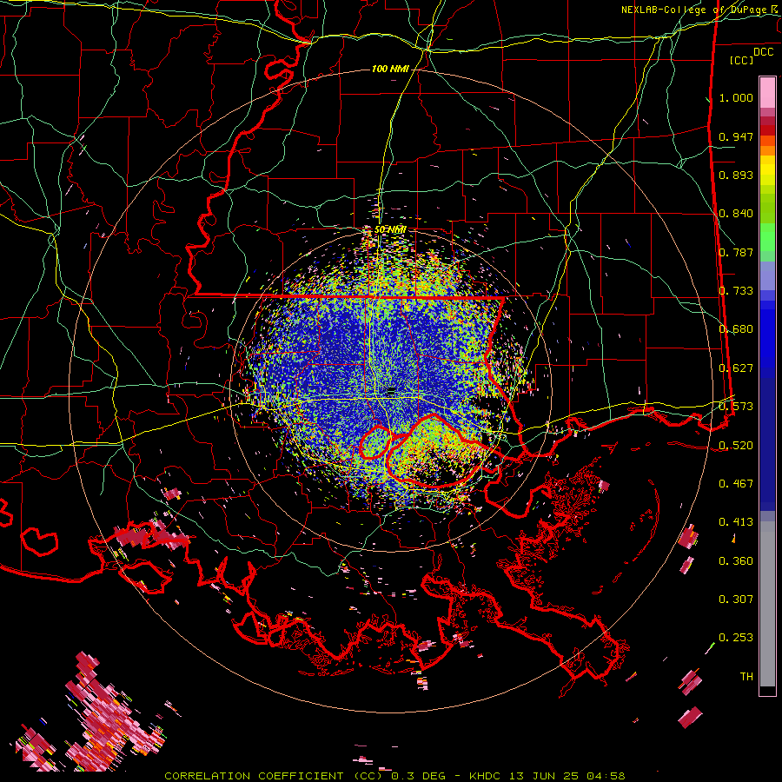Viewport: 782px width, 782px height.
Task: Click the 100 NMI range ring label
Action: click(390, 69)
